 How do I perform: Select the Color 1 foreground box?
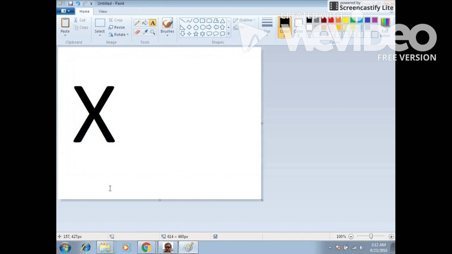tap(285, 27)
